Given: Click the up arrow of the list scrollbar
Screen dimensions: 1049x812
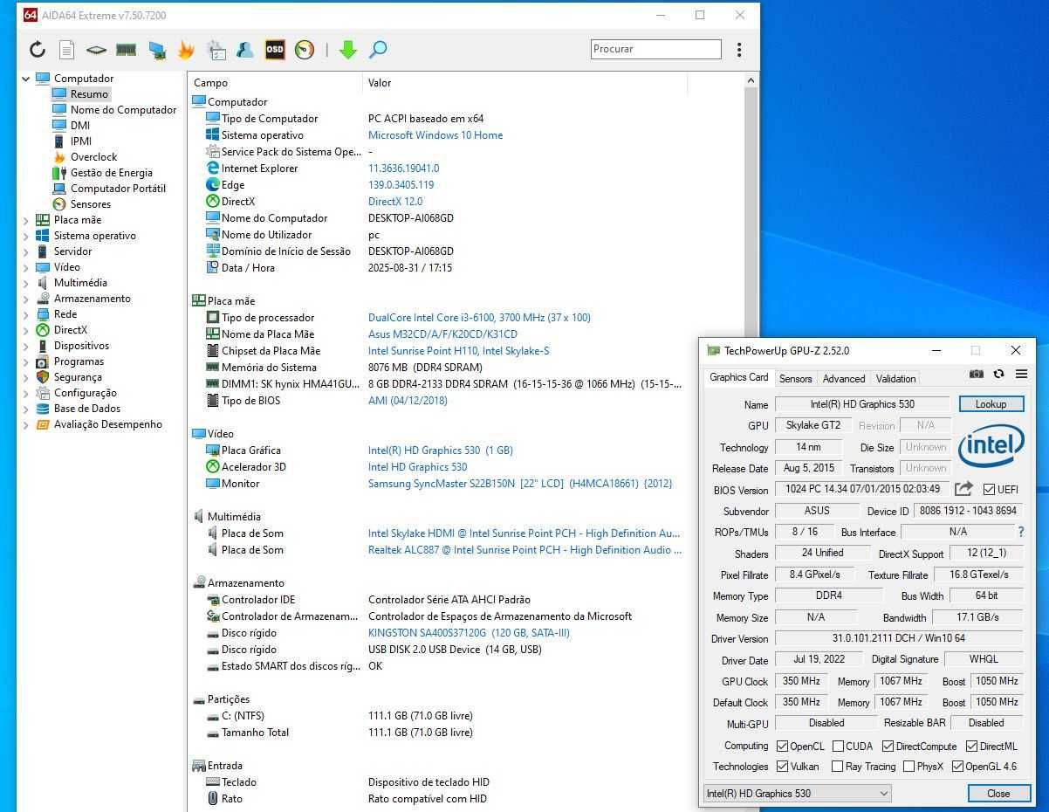Looking at the screenshot, I should 751,80.
